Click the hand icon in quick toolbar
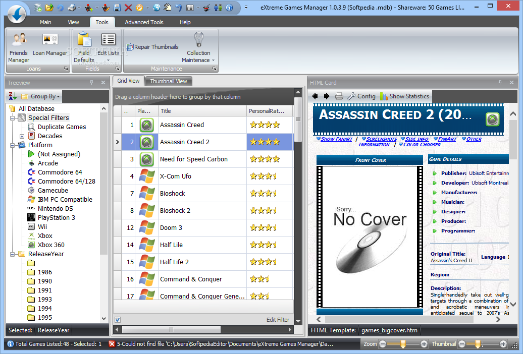 coord(168,8)
